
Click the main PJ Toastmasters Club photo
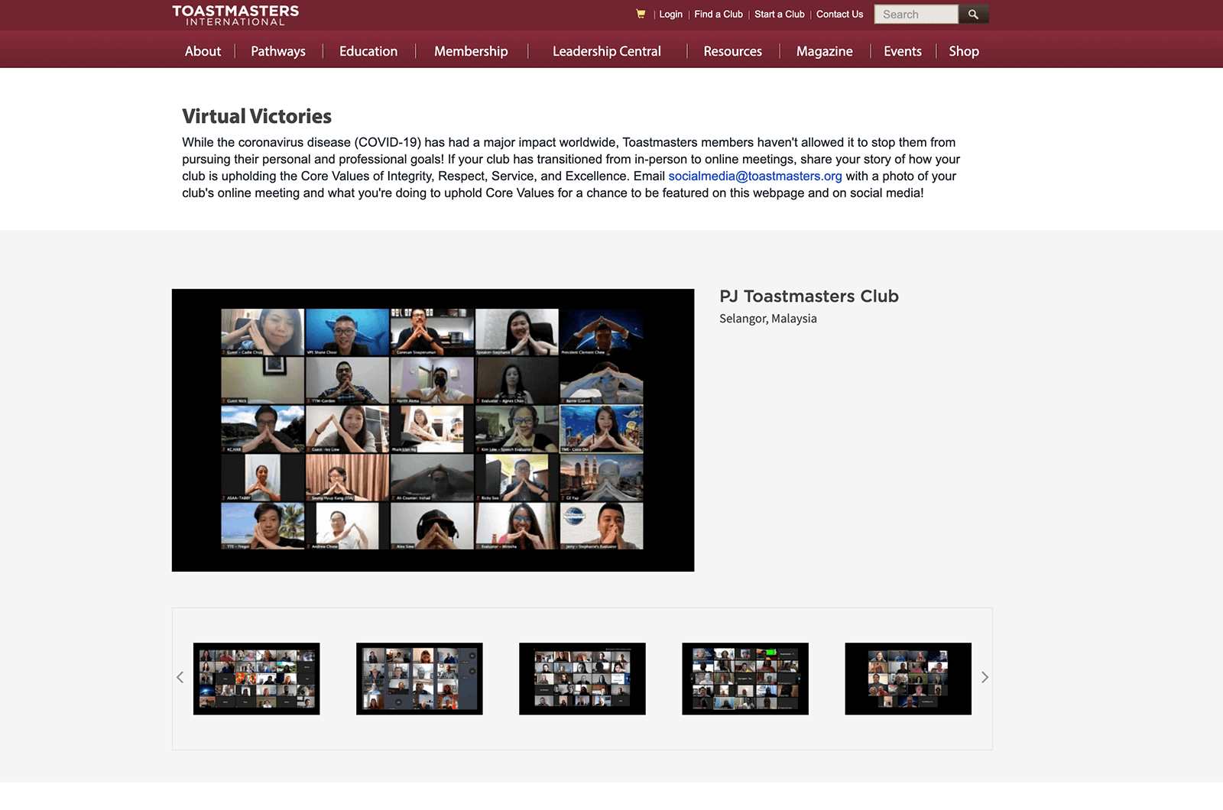pyautogui.click(x=433, y=430)
